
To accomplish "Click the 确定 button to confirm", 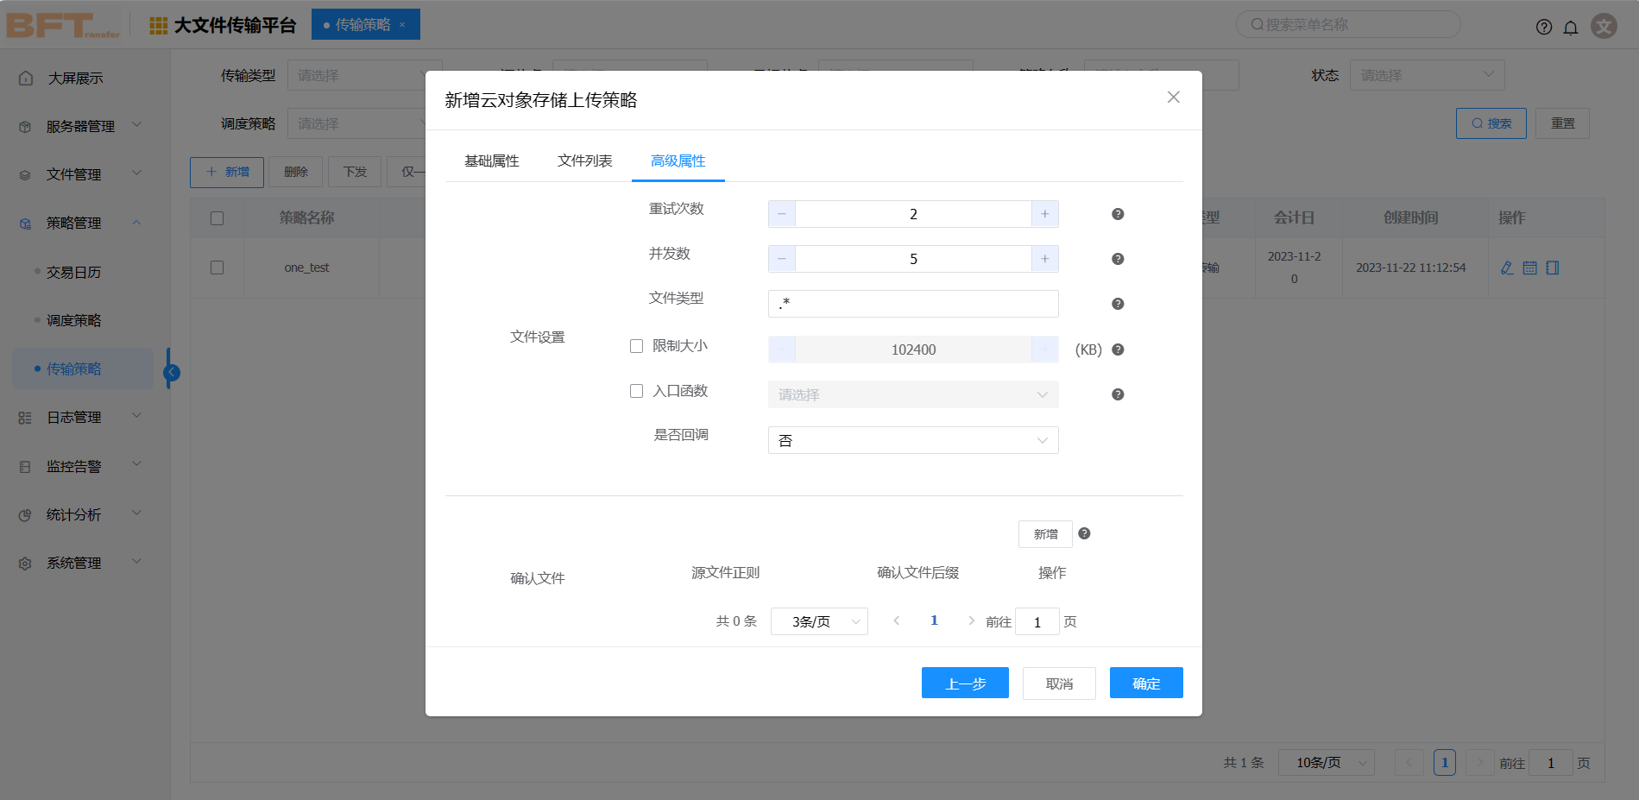I will (1146, 683).
